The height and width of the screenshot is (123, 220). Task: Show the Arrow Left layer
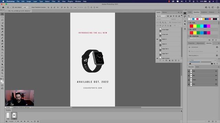click(x=157, y=34)
